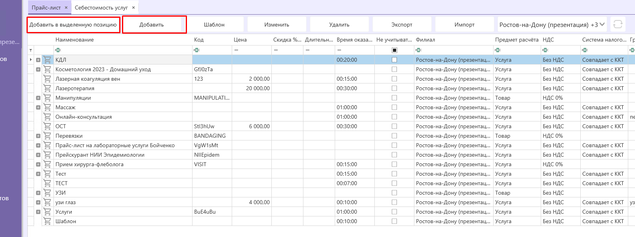635x237 pixels.
Task: Click filter operator icon in Предмет расчёта column
Action: (498, 50)
